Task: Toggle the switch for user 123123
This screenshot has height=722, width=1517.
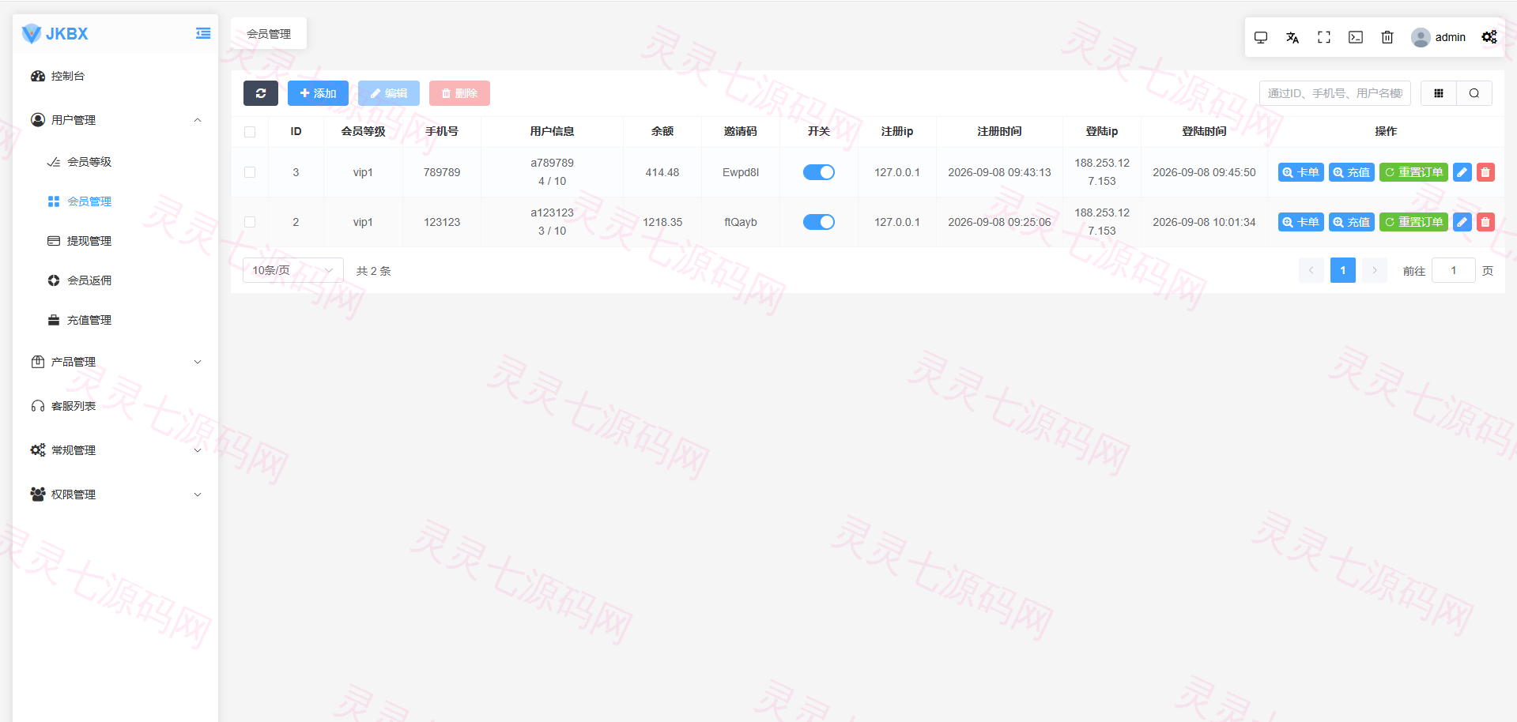Action: [x=819, y=222]
